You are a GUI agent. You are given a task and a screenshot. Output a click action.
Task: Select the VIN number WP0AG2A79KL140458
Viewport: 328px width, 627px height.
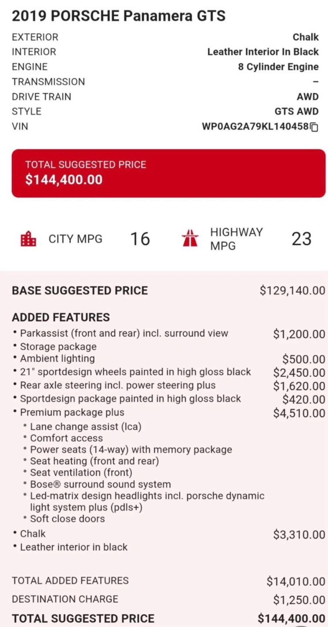tap(255, 127)
